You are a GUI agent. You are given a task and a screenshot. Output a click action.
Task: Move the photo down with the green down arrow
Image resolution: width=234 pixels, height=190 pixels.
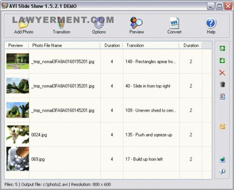pyautogui.click(x=222, y=61)
